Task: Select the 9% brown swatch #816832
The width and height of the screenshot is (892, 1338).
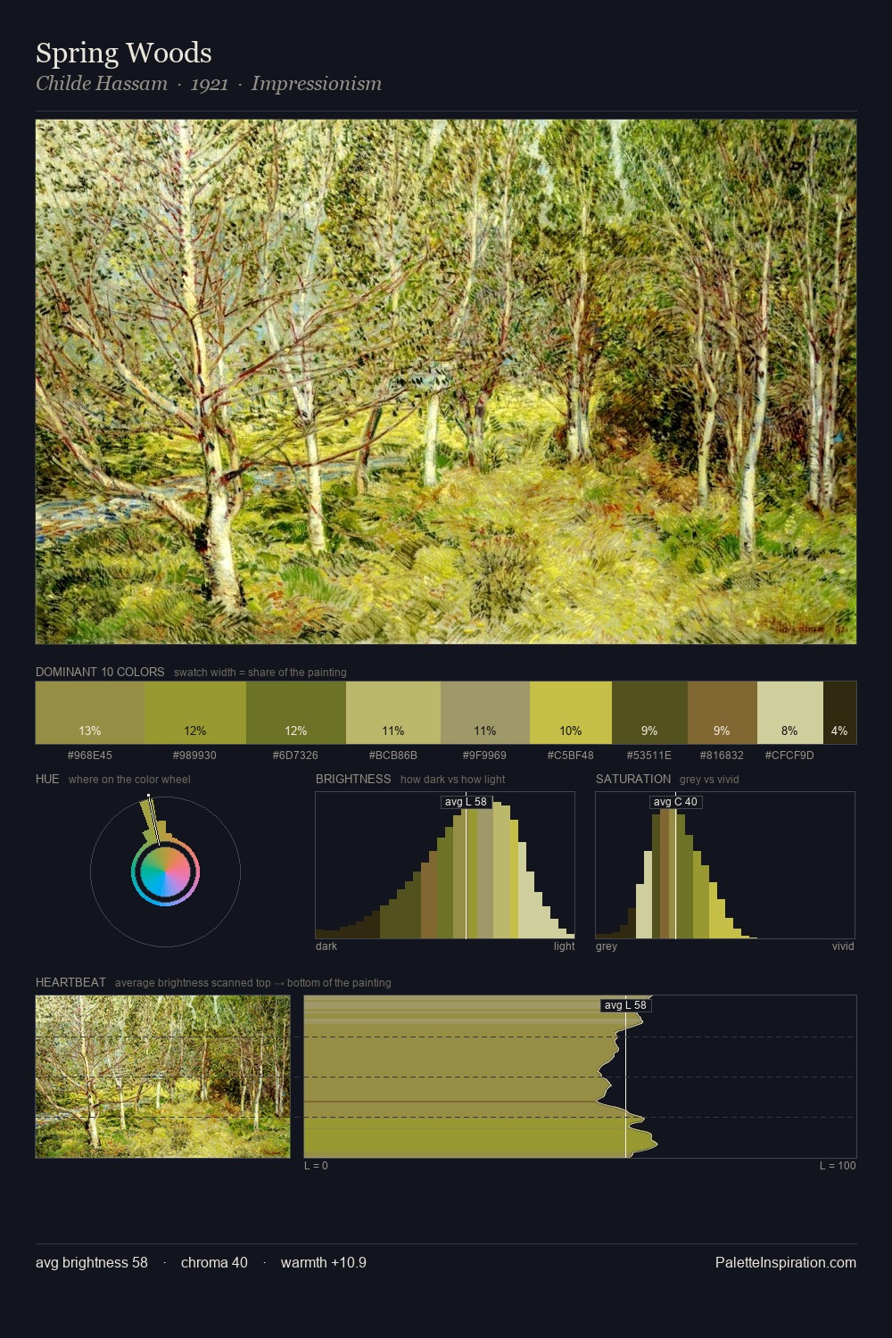Action: (x=723, y=712)
